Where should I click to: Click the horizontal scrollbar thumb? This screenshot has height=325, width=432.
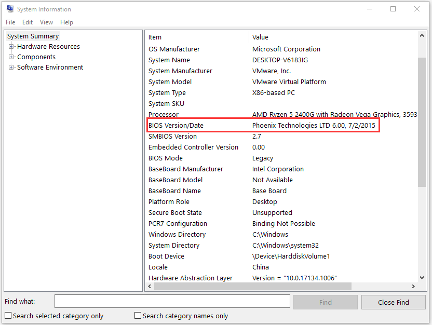253,287
